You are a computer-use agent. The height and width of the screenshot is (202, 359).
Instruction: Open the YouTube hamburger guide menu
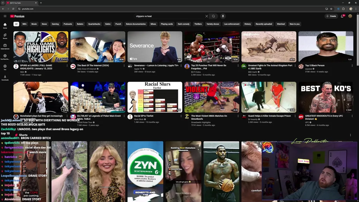click(5, 16)
